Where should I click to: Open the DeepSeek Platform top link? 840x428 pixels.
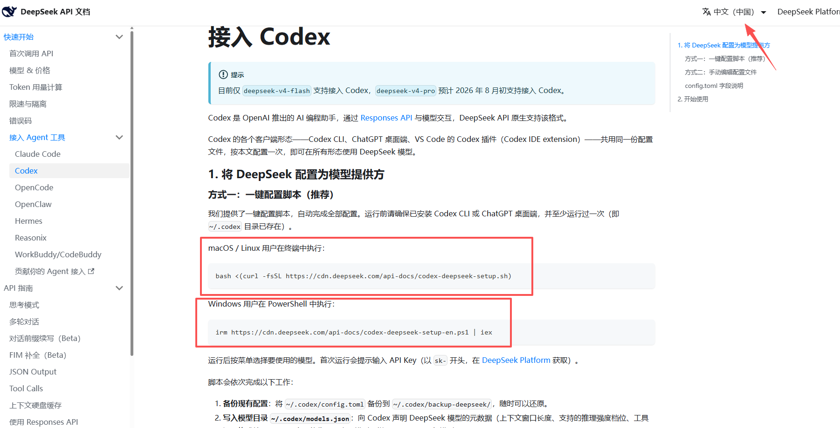808,12
